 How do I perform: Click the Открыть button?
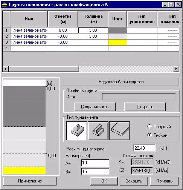click(145, 107)
